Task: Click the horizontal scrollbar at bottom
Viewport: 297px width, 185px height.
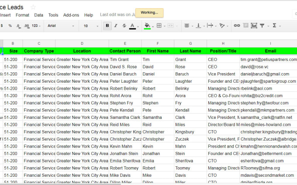Action: [60, 184]
